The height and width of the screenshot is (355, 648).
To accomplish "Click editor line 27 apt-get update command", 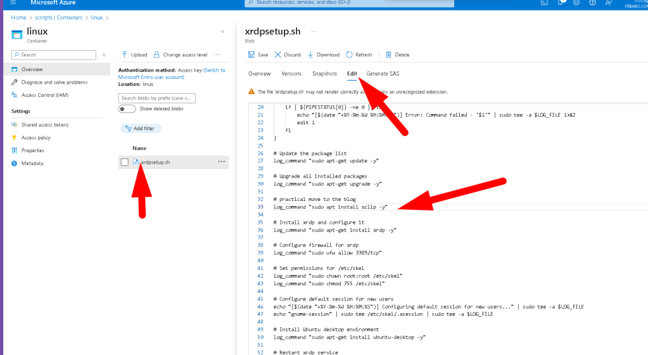I will pyautogui.click(x=326, y=161).
